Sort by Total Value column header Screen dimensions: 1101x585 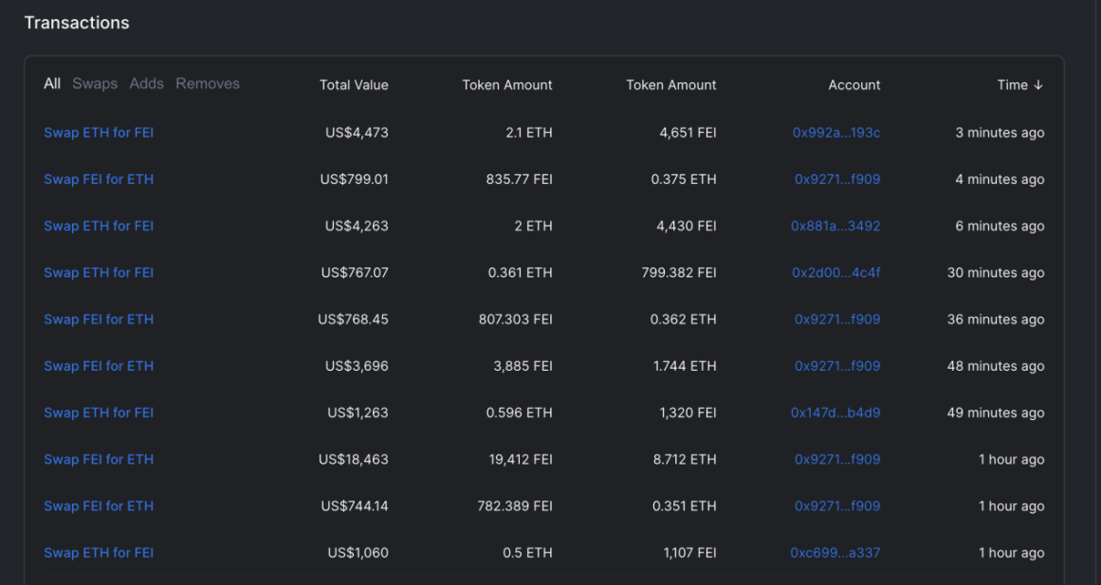point(354,85)
